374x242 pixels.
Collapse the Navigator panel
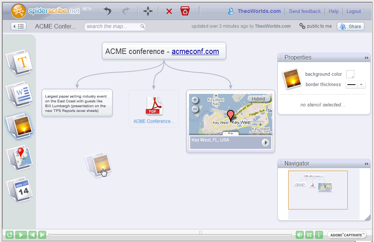pyautogui.click(x=367, y=164)
